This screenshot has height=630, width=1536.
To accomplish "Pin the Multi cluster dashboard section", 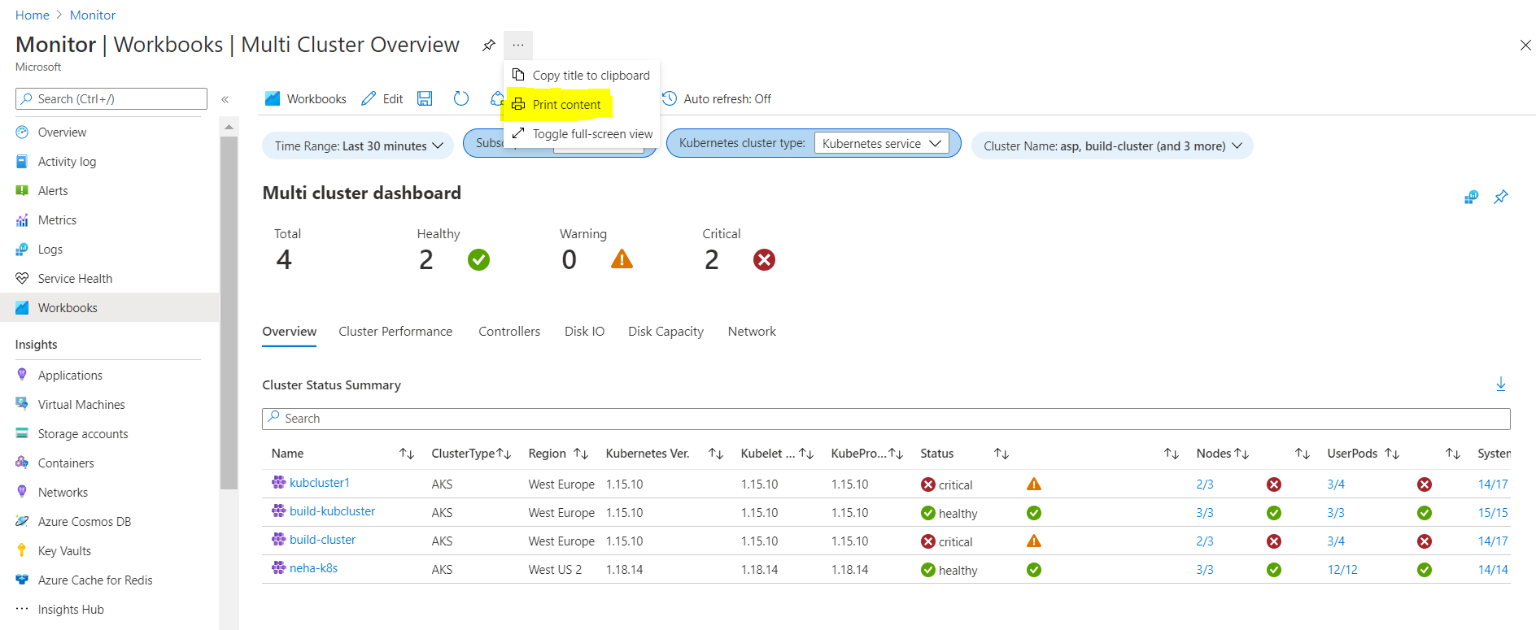I will pos(1501,197).
